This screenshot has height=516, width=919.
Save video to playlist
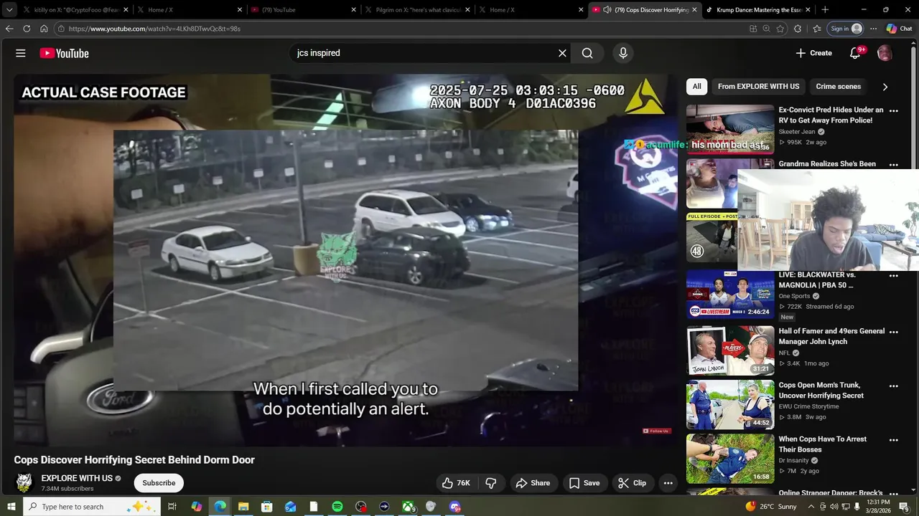pyautogui.click(x=584, y=483)
